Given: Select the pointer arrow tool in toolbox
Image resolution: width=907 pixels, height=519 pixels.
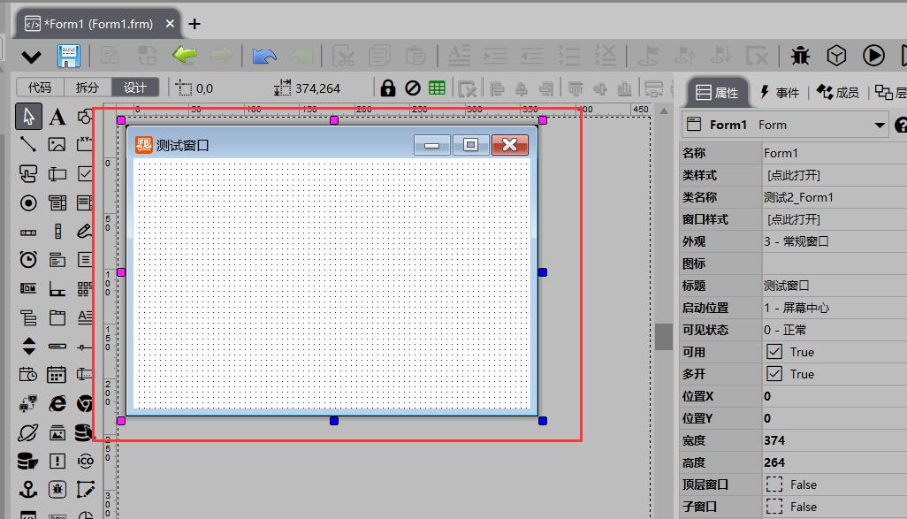Looking at the screenshot, I should [x=28, y=116].
